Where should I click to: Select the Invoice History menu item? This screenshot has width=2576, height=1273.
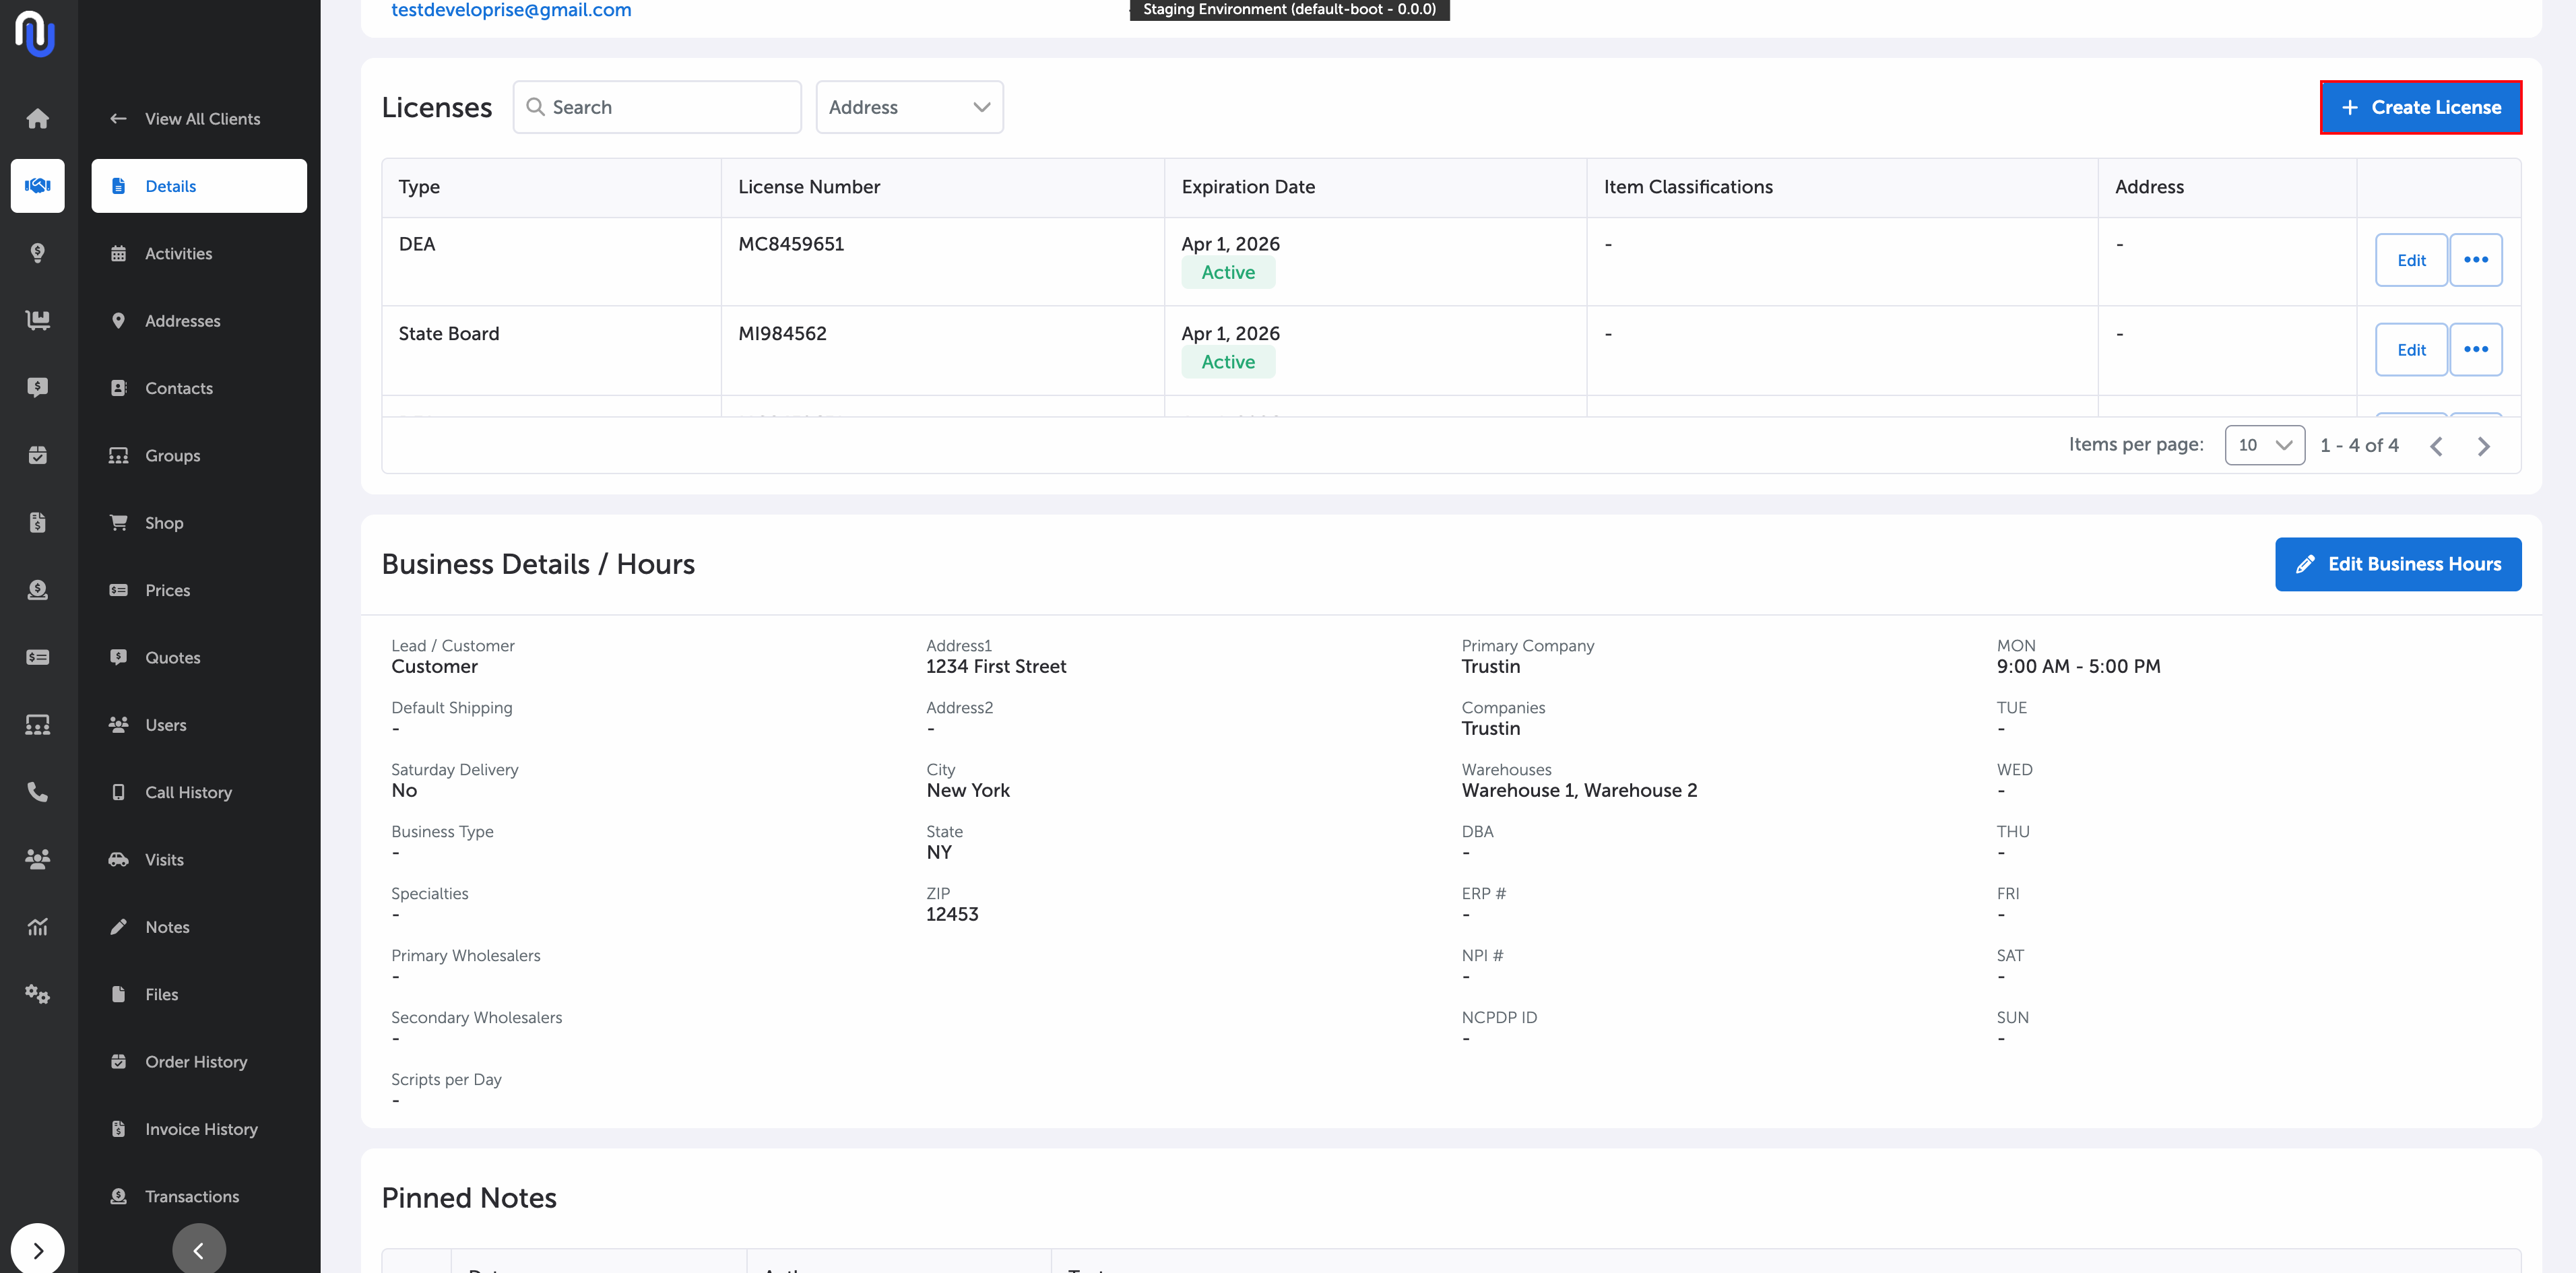pos(201,1129)
